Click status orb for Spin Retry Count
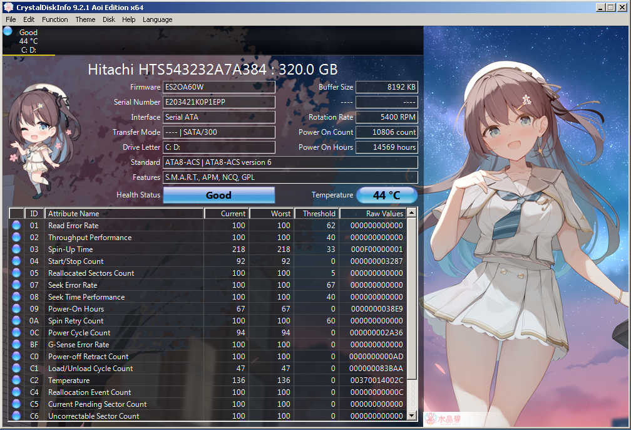 tap(16, 321)
